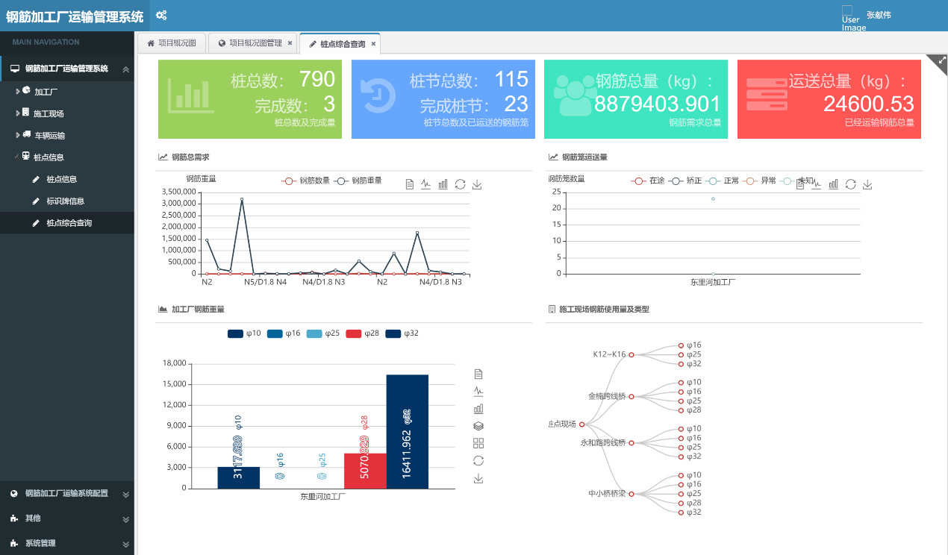The image size is (948, 555).
Task: Switch 钢筋总需求 chart to bar chart view
Action: click(x=443, y=184)
